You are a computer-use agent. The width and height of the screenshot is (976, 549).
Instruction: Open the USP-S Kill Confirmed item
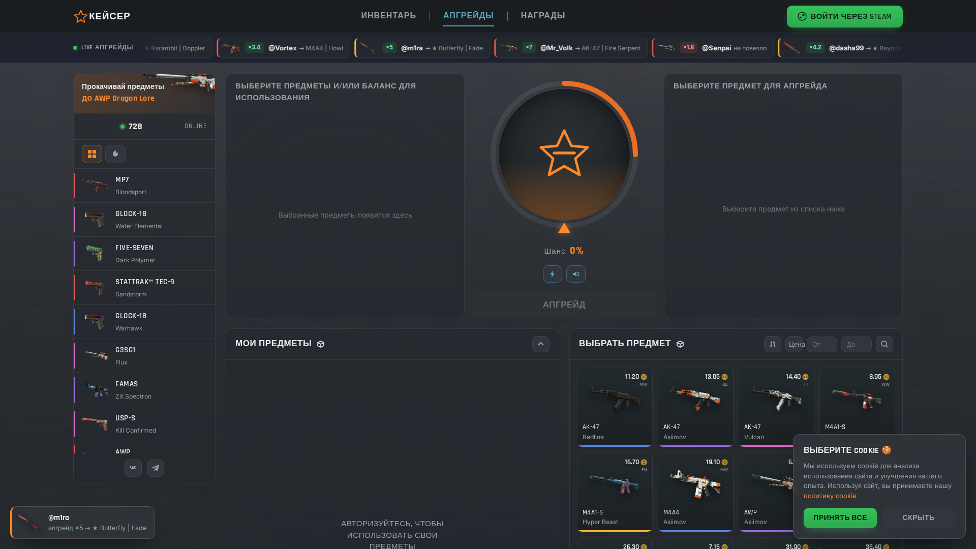click(x=144, y=424)
